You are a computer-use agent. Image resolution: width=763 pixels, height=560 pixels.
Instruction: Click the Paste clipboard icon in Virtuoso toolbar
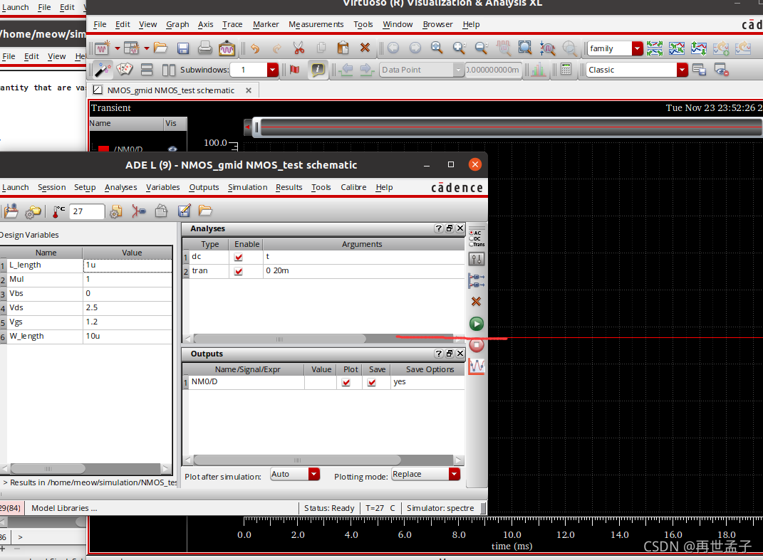pyautogui.click(x=343, y=48)
